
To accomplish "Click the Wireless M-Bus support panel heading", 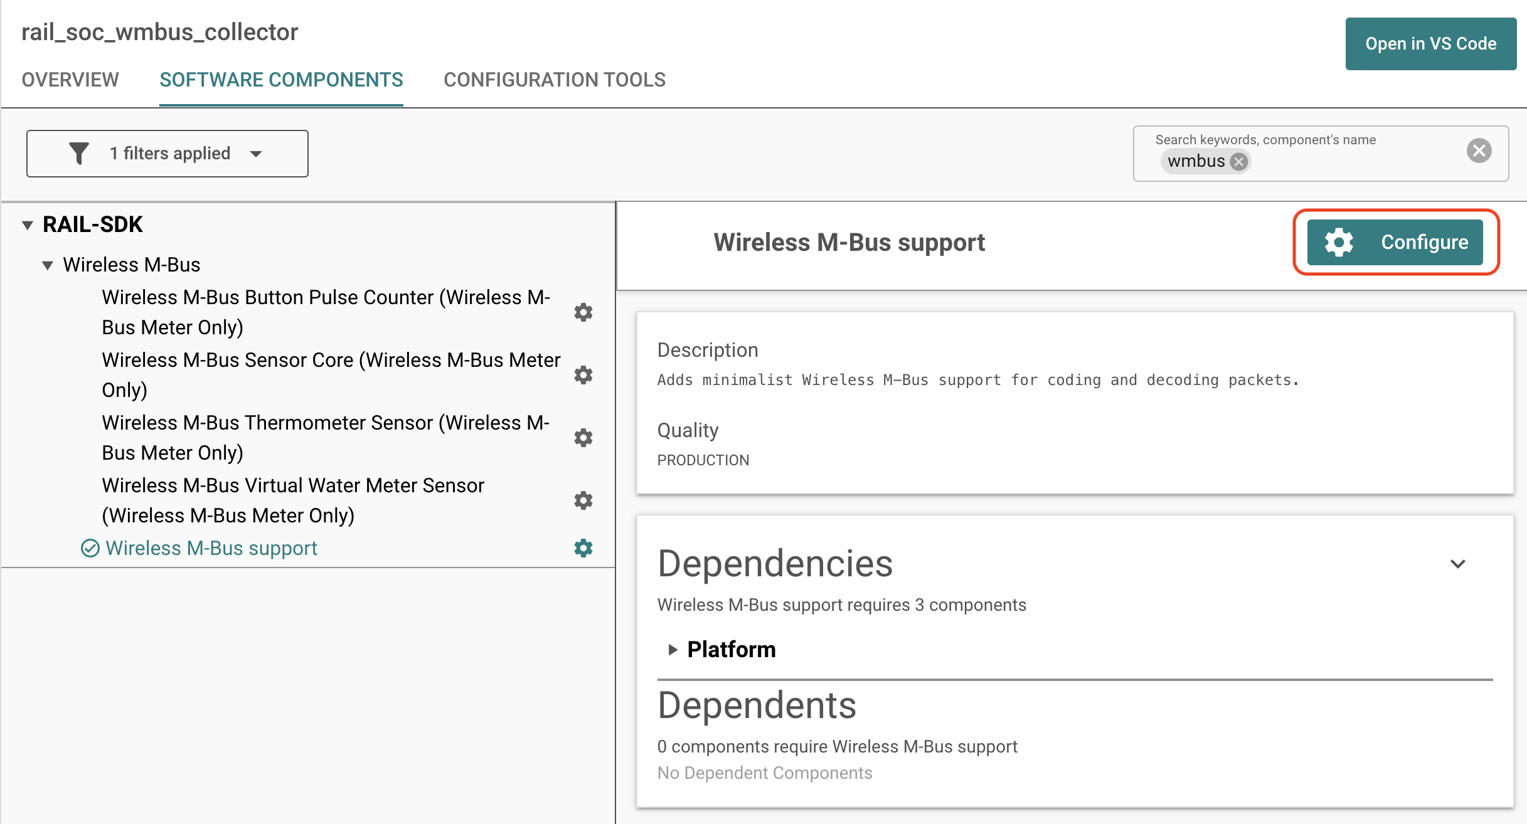I will [x=849, y=243].
